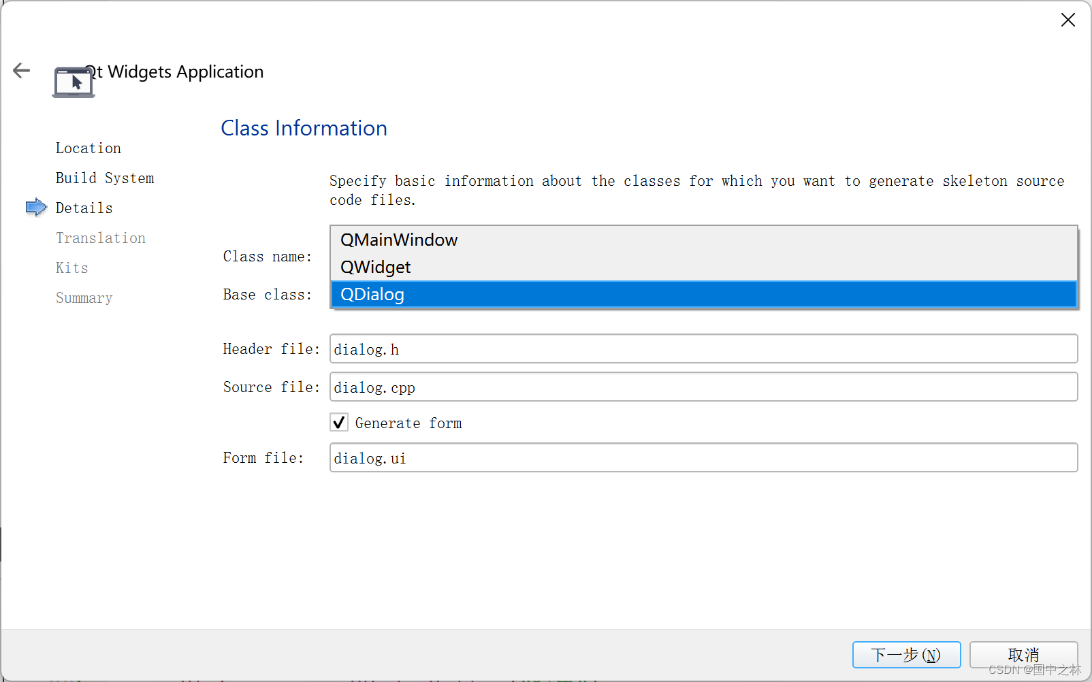Screen dimensions: 1092x682
Task: Click the Header file label
Action: pos(272,348)
